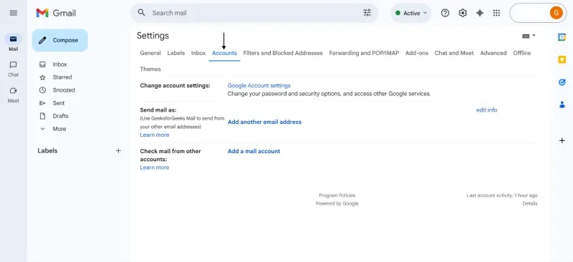Open Google Account settings link

click(259, 85)
